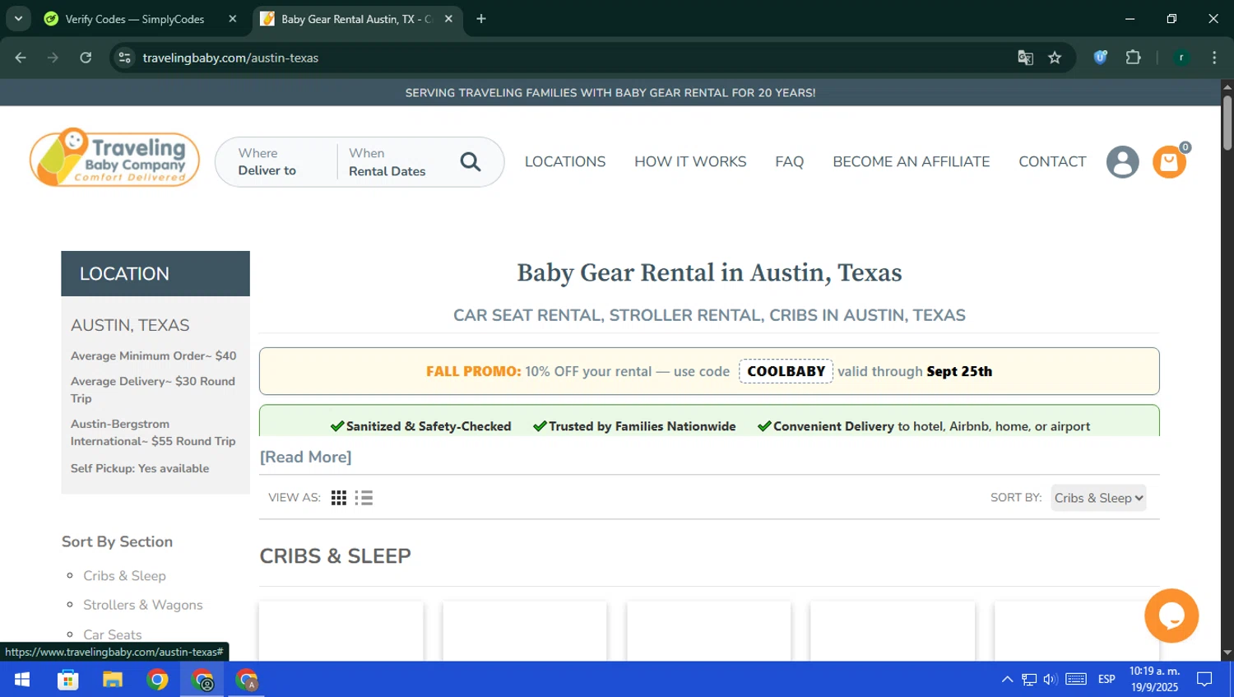The width and height of the screenshot is (1234, 697).
Task: Click the volume speaker tray icon
Action: [x=1050, y=680]
